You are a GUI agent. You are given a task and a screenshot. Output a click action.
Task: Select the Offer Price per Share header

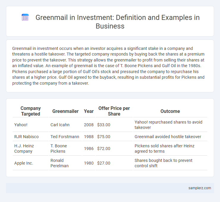(114, 111)
